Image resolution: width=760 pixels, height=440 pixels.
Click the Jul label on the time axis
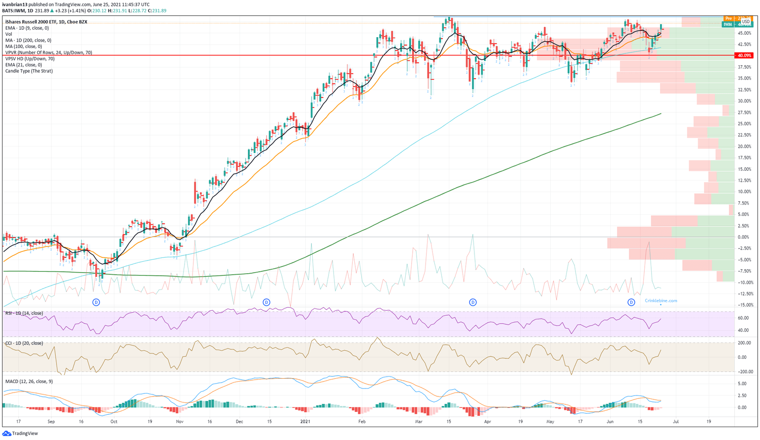click(676, 422)
